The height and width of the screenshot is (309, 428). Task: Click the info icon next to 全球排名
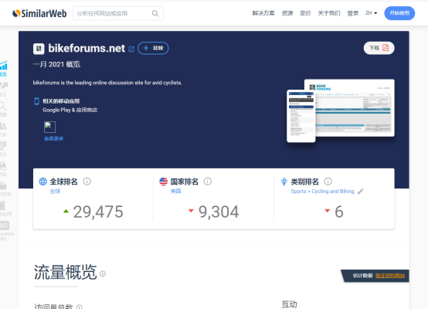tap(87, 182)
